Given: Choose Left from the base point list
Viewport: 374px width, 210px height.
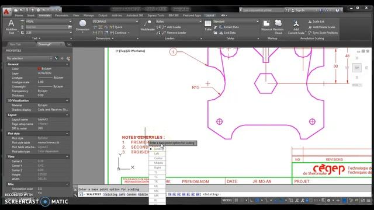Looking at the screenshot, I should coord(157,153).
